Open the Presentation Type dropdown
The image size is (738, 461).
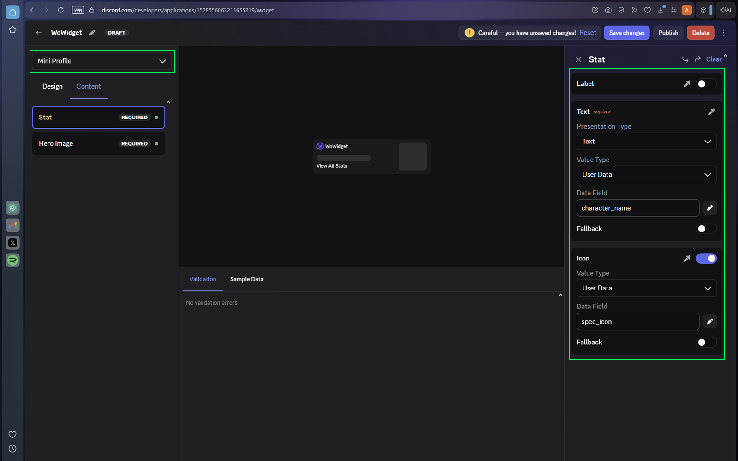[646, 142]
